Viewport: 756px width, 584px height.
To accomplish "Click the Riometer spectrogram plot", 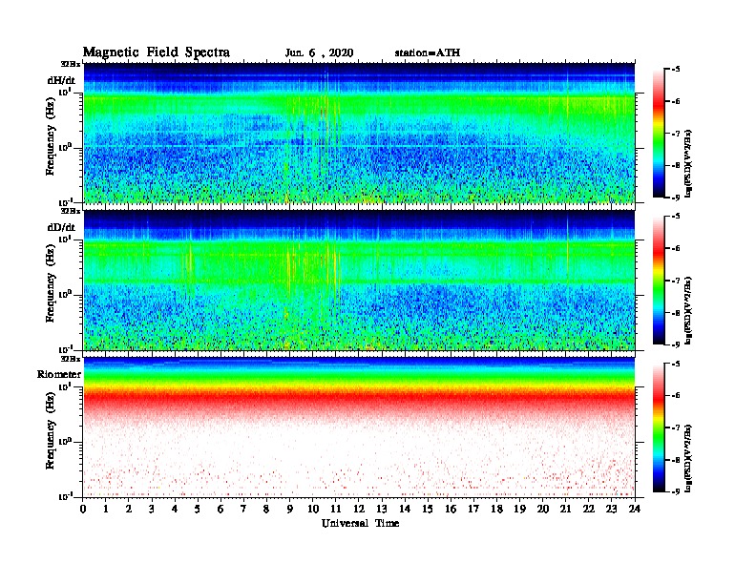I will pos(359,428).
